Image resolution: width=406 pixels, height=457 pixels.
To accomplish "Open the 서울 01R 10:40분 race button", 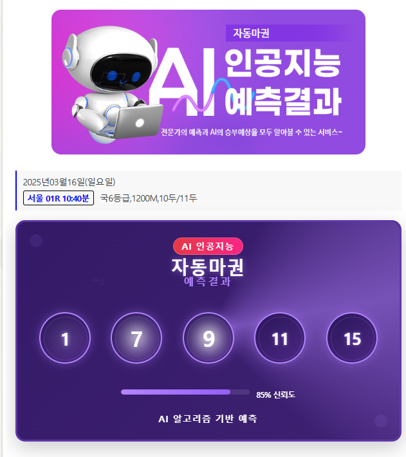I will click(59, 198).
